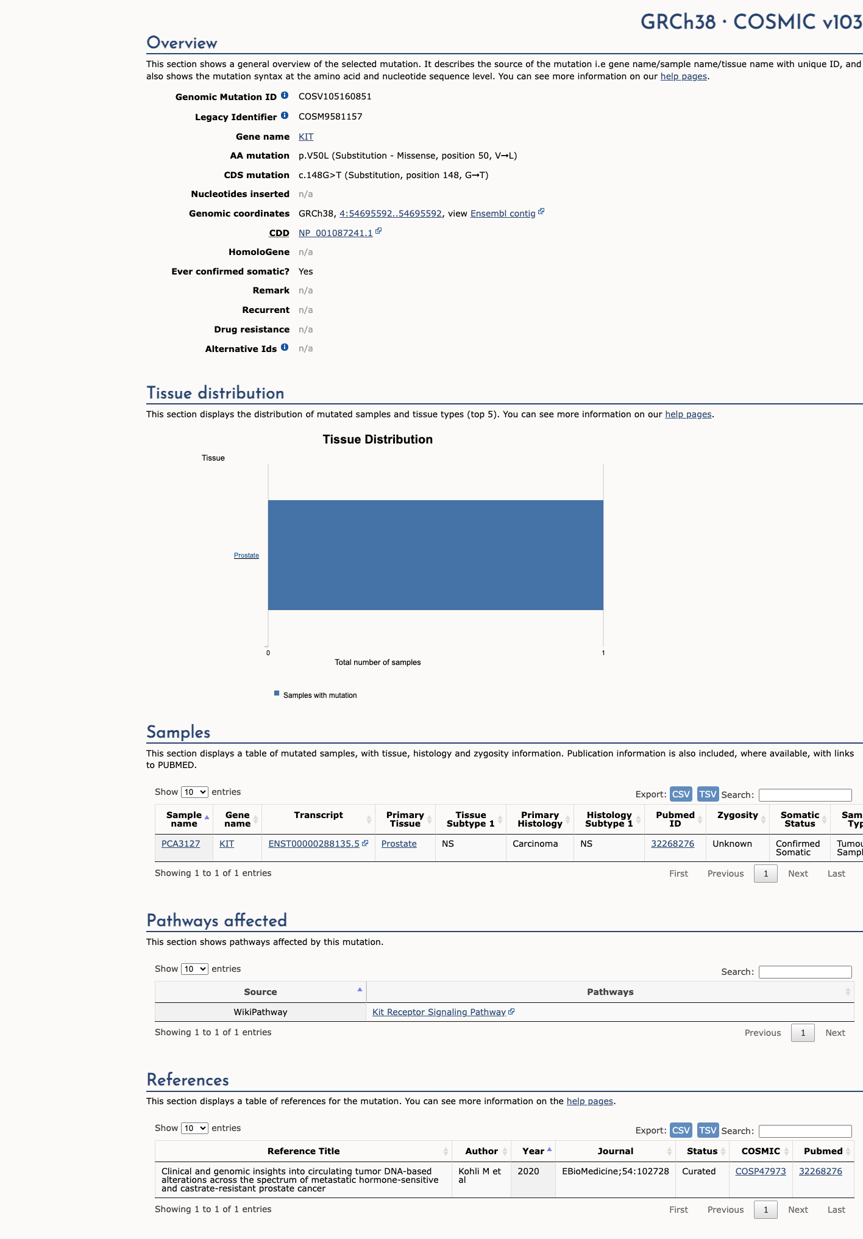Open the References entries-per-page dropdown
This screenshot has width=863, height=1239.
coord(194,1128)
